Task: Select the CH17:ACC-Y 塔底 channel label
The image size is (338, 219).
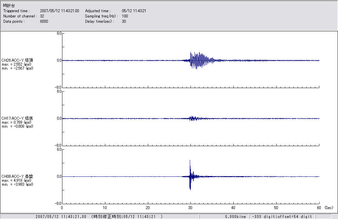Action: 17,118
